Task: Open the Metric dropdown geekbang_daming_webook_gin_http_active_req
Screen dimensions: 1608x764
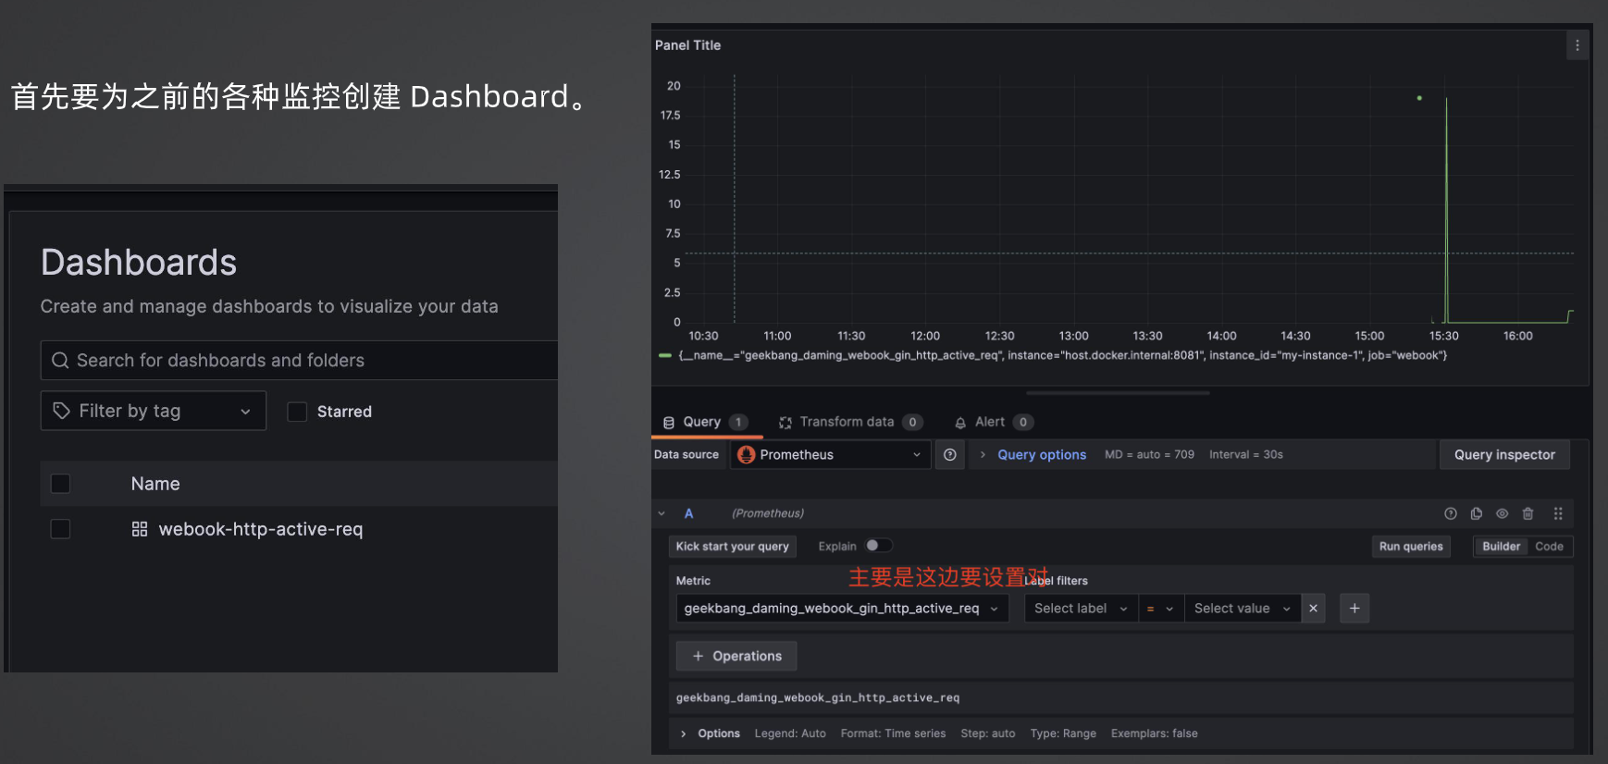Action: [x=842, y=609]
